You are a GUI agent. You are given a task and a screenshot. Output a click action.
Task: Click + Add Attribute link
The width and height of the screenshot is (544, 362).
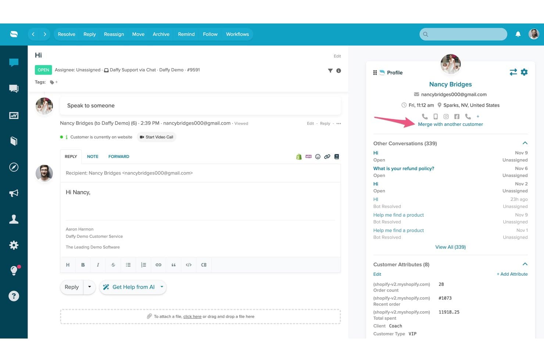click(512, 274)
